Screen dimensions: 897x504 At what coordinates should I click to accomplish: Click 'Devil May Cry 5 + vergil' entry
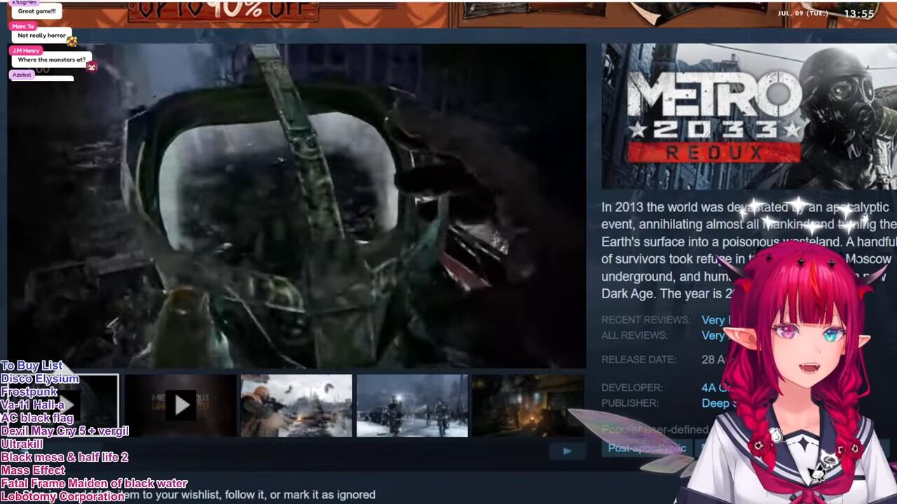pyautogui.click(x=64, y=431)
